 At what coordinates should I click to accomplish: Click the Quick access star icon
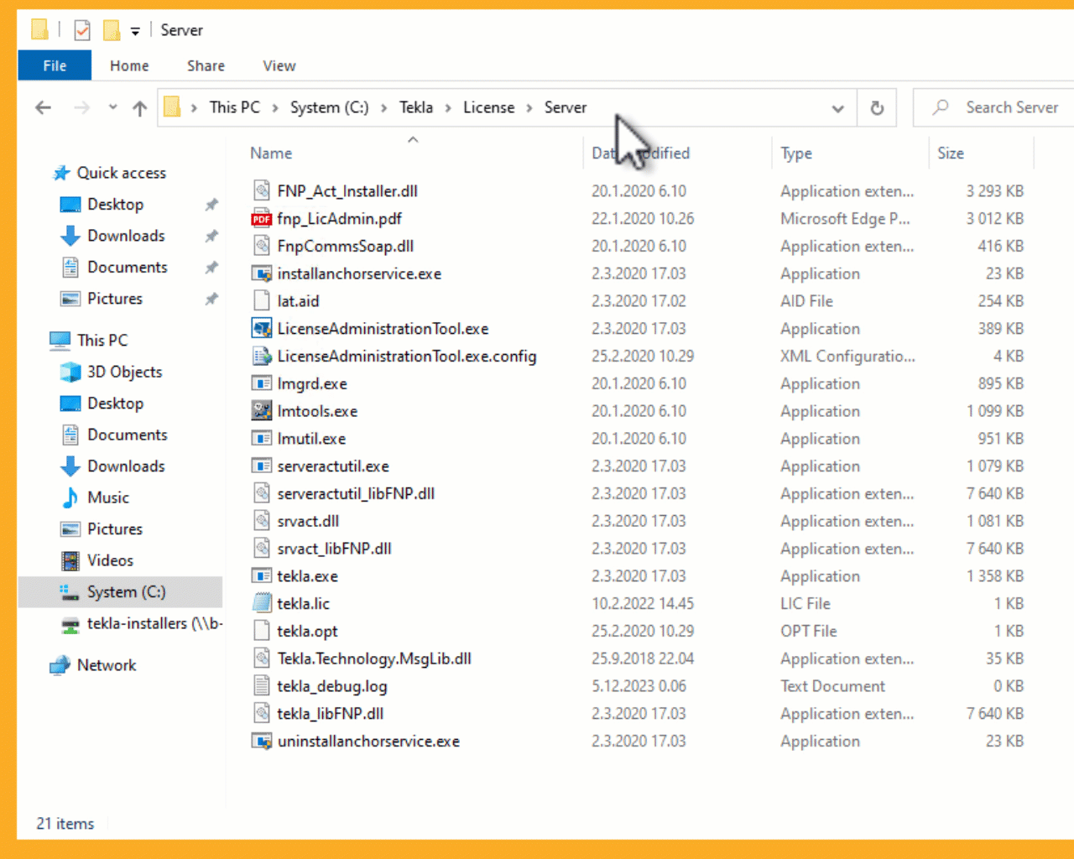click(x=61, y=173)
